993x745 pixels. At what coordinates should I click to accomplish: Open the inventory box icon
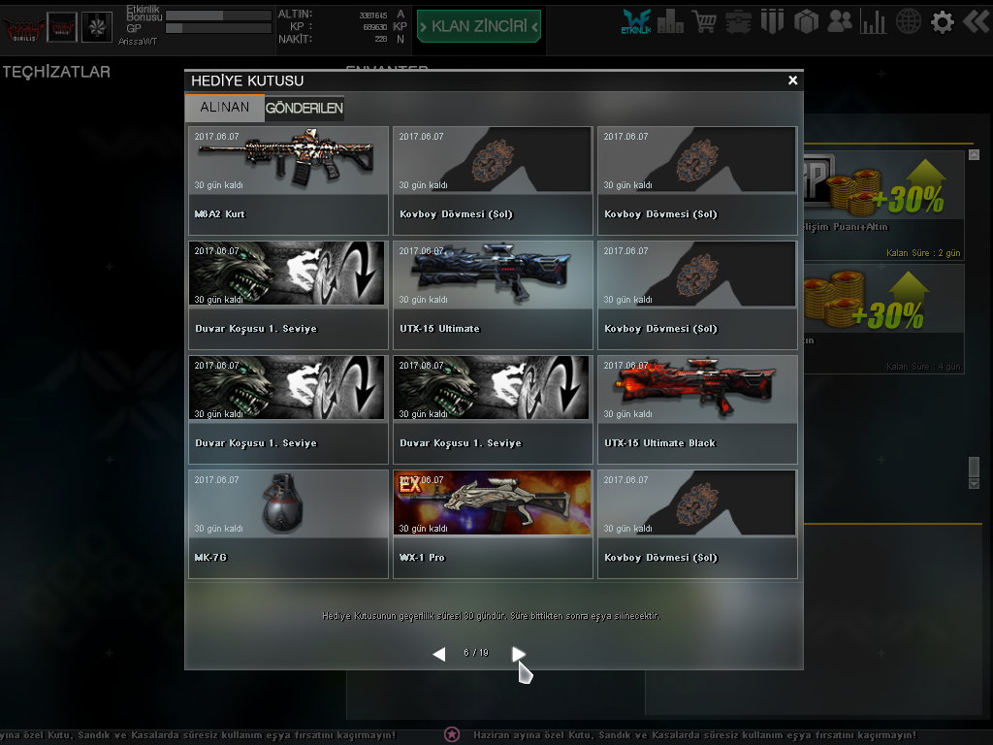coord(806,22)
